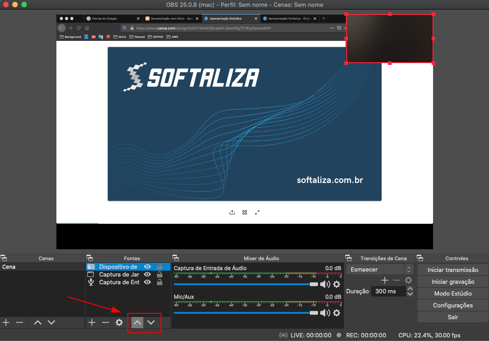Viewport: 489px width, 341px height.
Task: Click Softaliza slide in preview
Action: point(245,124)
